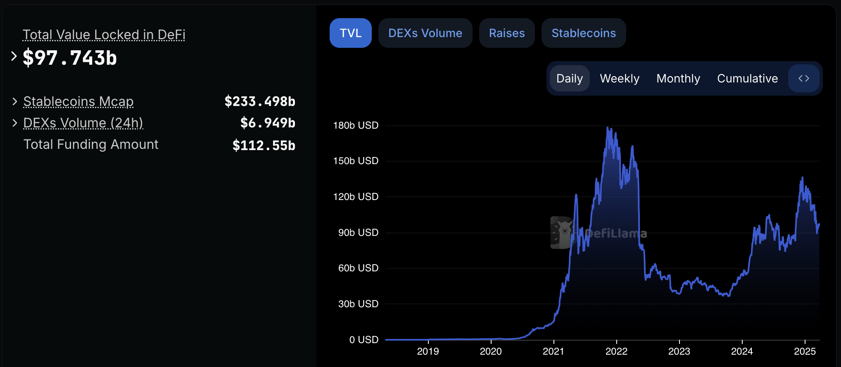Click the Total Funding Amount text
The image size is (841, 367).
pos(91,144)
